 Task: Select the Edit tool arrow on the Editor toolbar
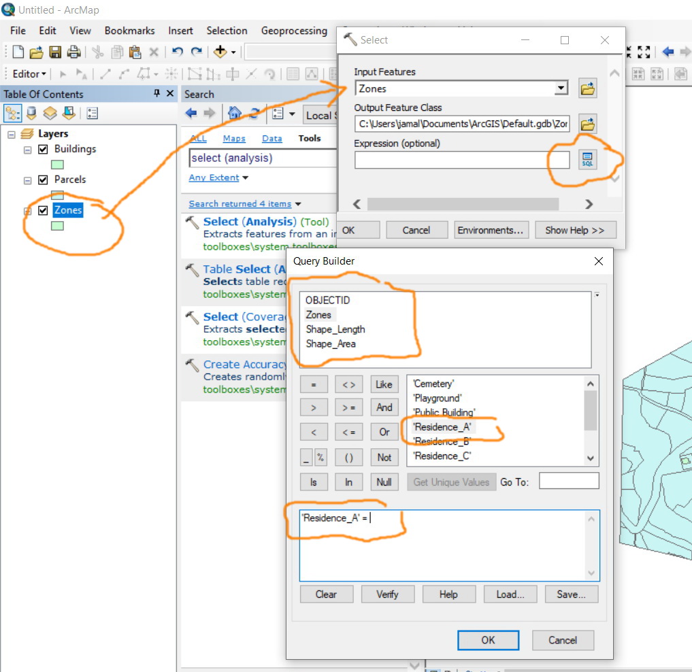(x=63, y=73)
